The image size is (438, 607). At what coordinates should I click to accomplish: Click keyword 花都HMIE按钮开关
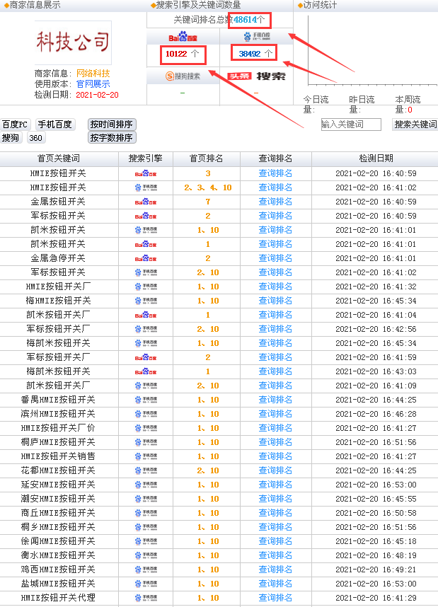(x=58, y=470)
